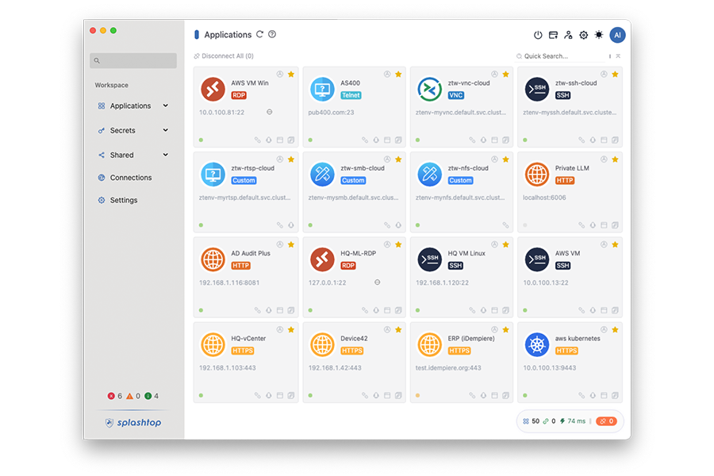Open Settings in the sidebar
Image resolution: width=714 pixels, height=476 pixels.
pyautogui.click(x=123, y=200)
